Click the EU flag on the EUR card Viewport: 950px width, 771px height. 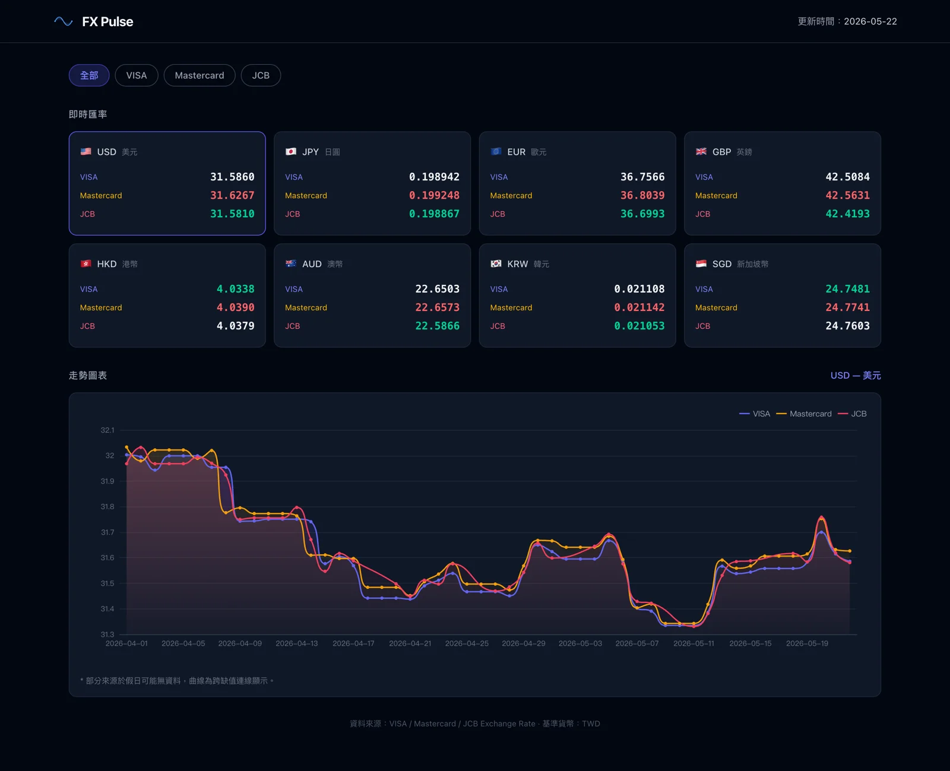496,151
